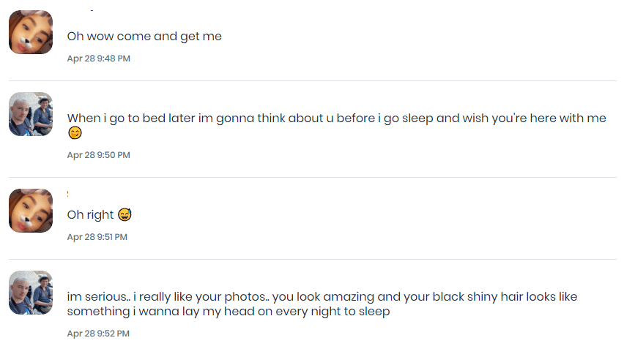The height and width of the screenshot is (346, 624).
Task: Click the message "Oh wow come and get me"
Action: [144, 36]
